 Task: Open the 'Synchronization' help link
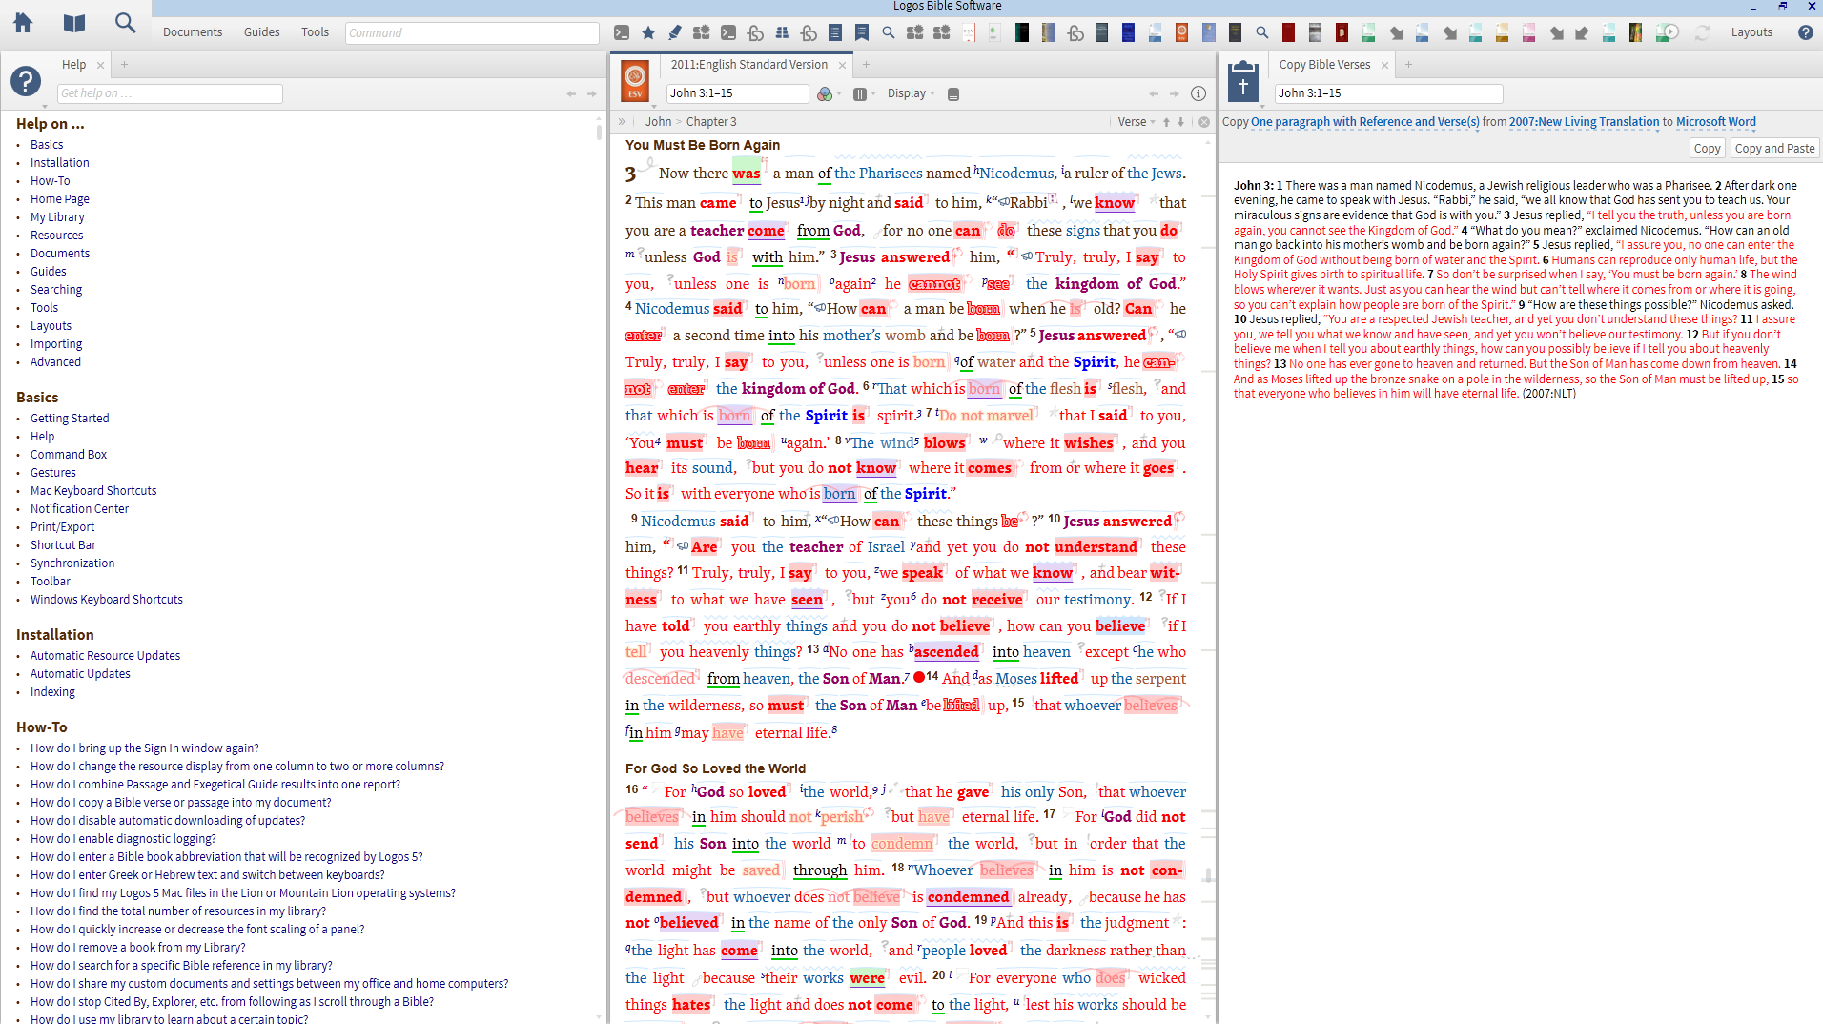pos(72,563)
